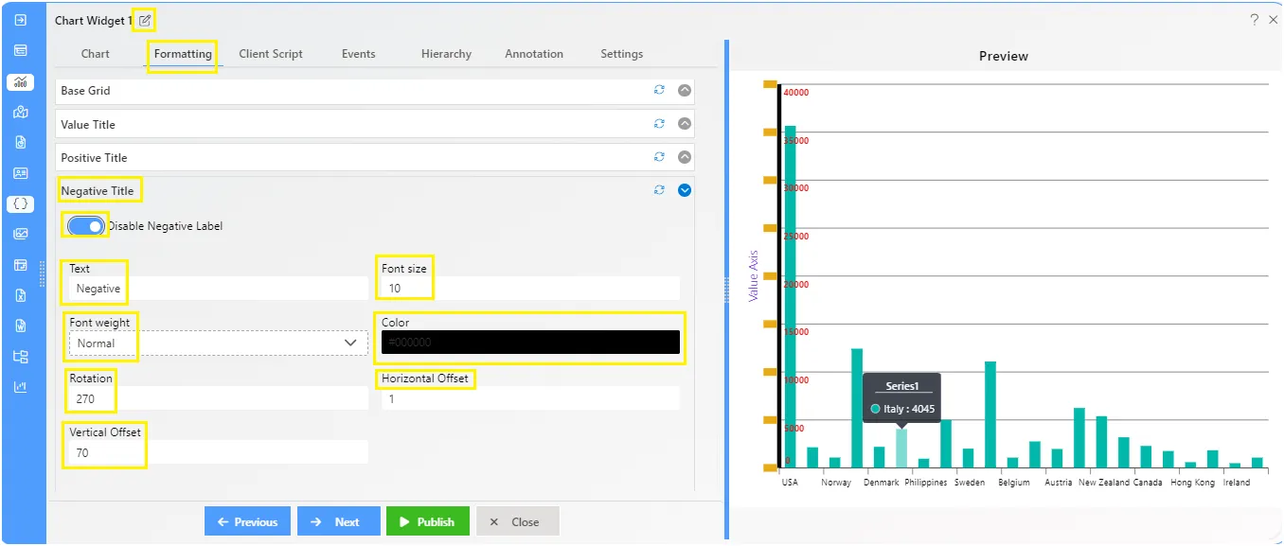Open the Font weight dropdown
Image resolution: width=1284 pixels, height=546 pixels.
pyautogui.click(x=219, y=343)
